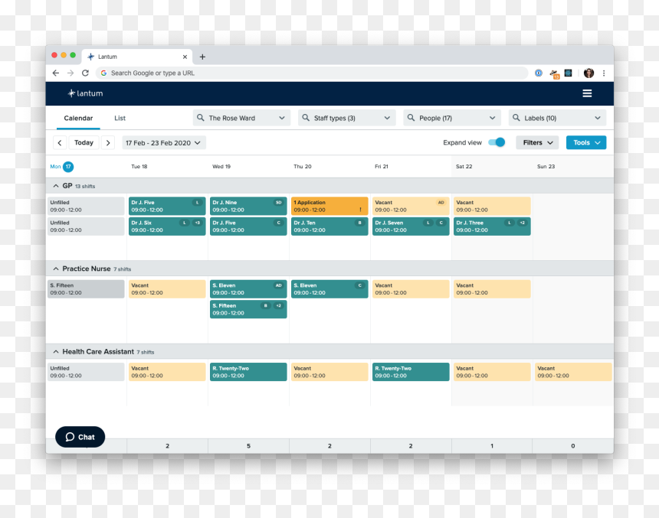Click the dark square grid extension icon
Image resolution: width=659 pixels, height=518 pixels.
pyautogui.click(x=569, y=73)
